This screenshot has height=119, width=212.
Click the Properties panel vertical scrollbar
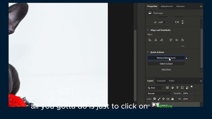pos(202,48)
